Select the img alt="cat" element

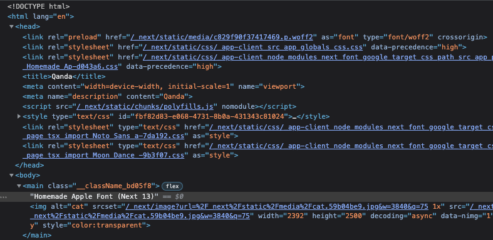262,216
